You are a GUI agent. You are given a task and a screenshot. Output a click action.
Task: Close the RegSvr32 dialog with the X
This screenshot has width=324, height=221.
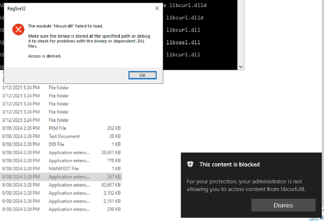click(x=157, y=8)
